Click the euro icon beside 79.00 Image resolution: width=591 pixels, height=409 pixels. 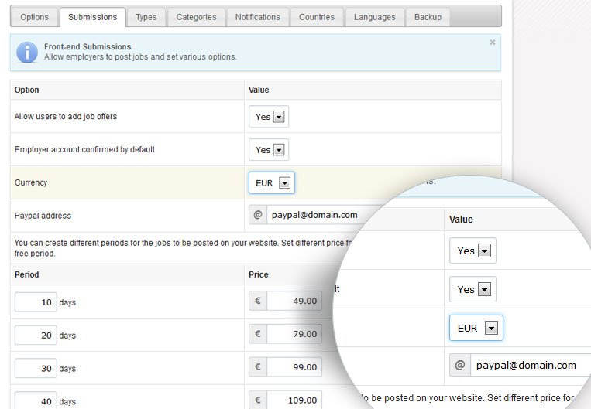(x=258, y=334)
